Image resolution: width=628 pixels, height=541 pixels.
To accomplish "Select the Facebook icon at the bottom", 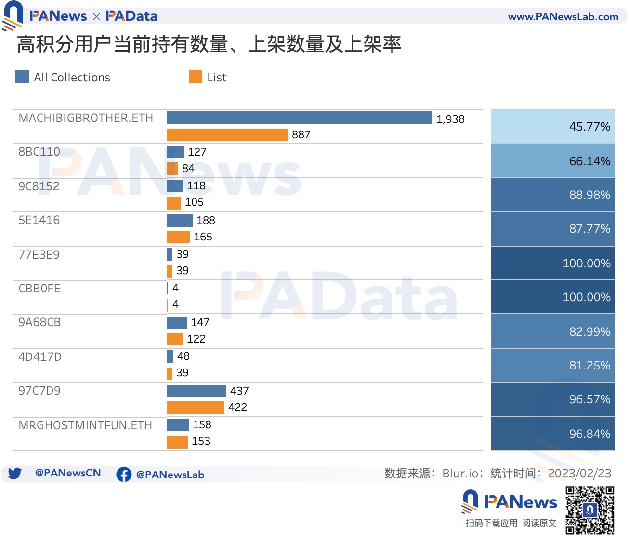I will tap(124, 475).
